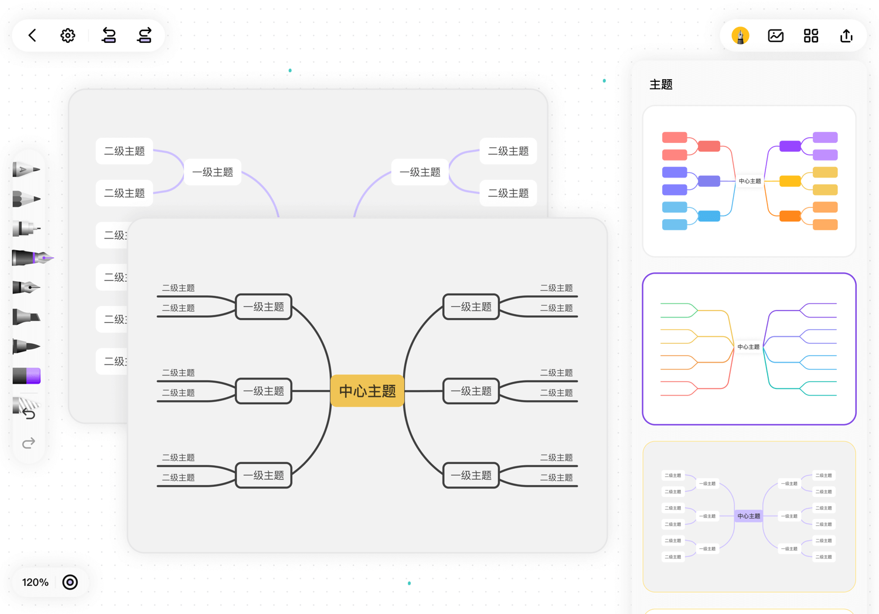Click the right-pointing arrow outline icon in top toolbar
Viewport: 879px width, 614px height.
tap(144, 36)
